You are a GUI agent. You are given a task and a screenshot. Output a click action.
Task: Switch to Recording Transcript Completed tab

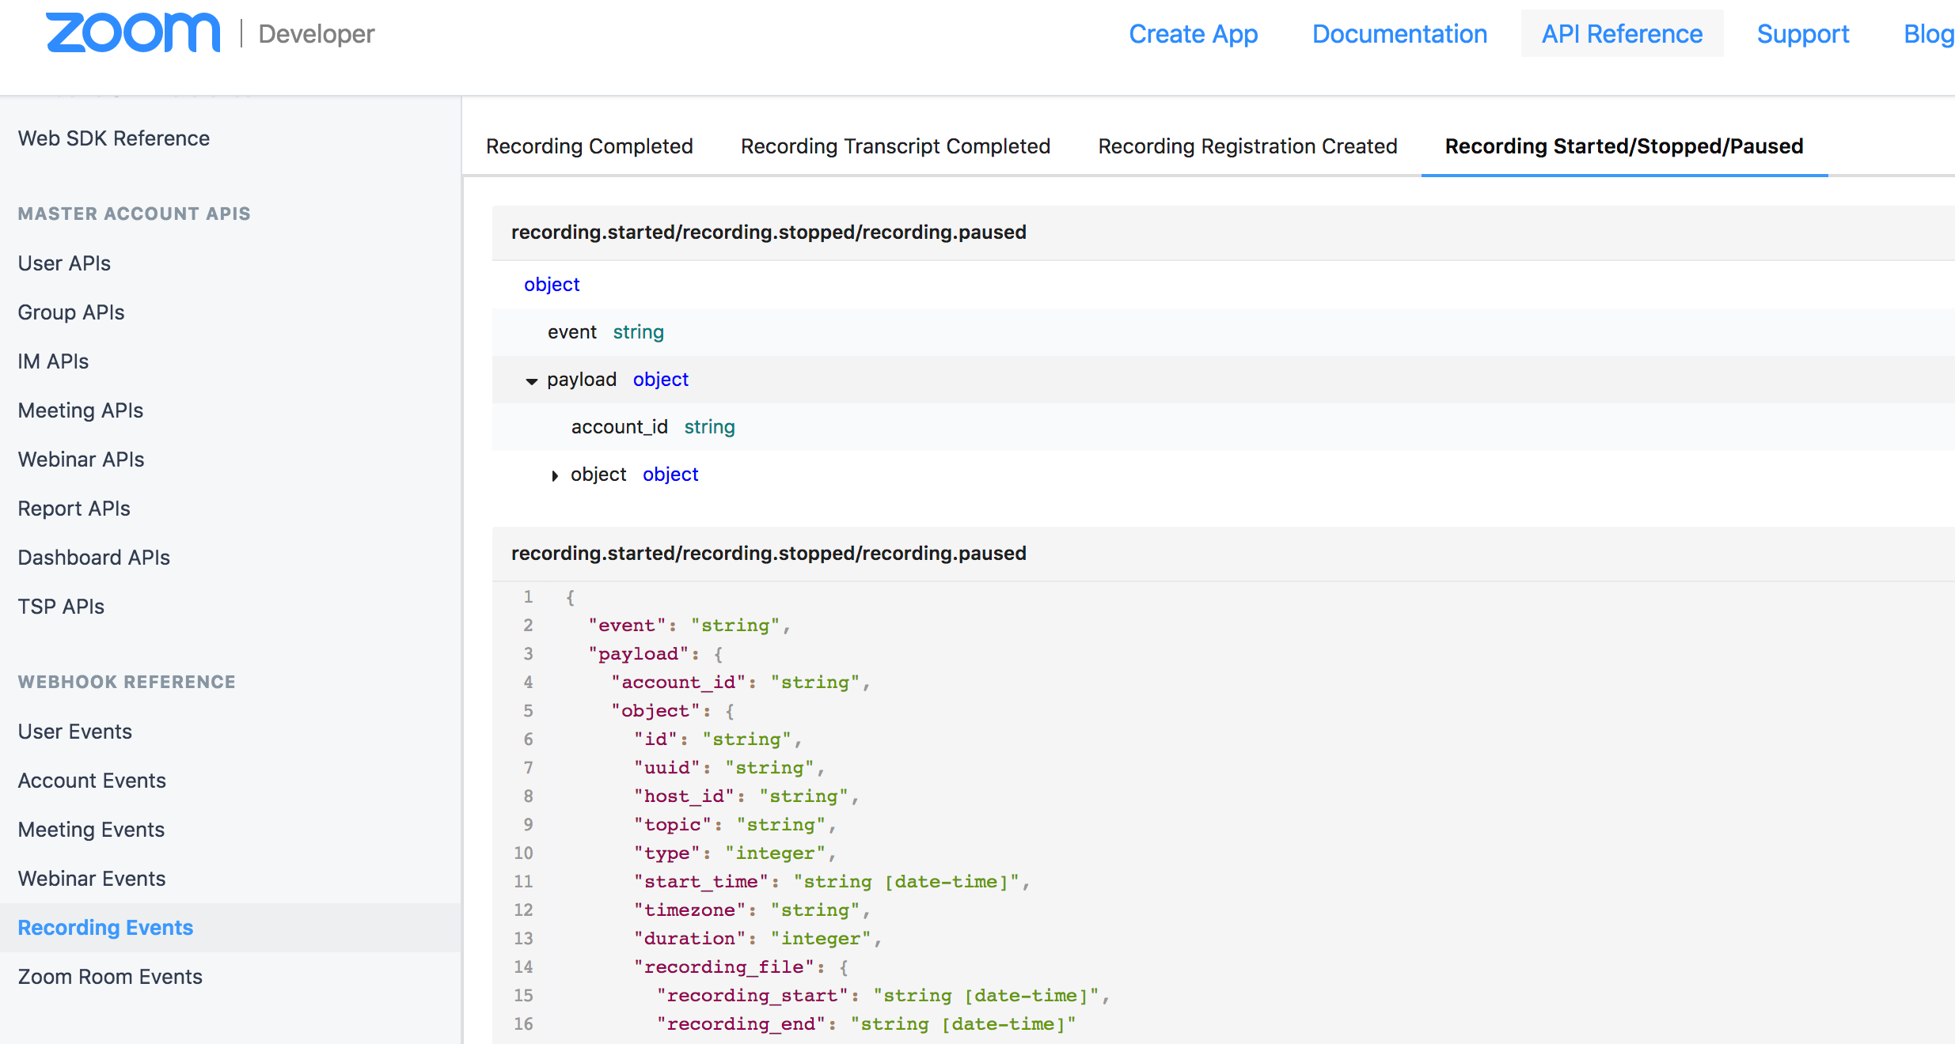pyautogui.click(x=895, y=146)
